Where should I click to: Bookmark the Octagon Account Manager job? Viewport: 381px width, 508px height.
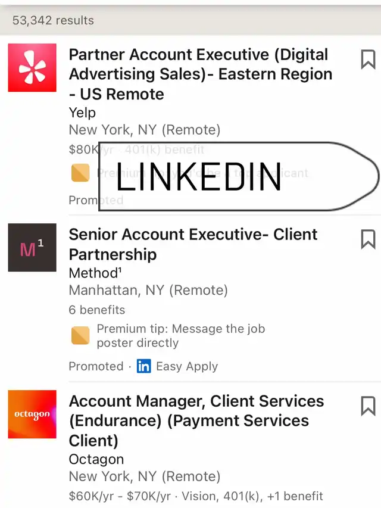(x=368, y=406)
